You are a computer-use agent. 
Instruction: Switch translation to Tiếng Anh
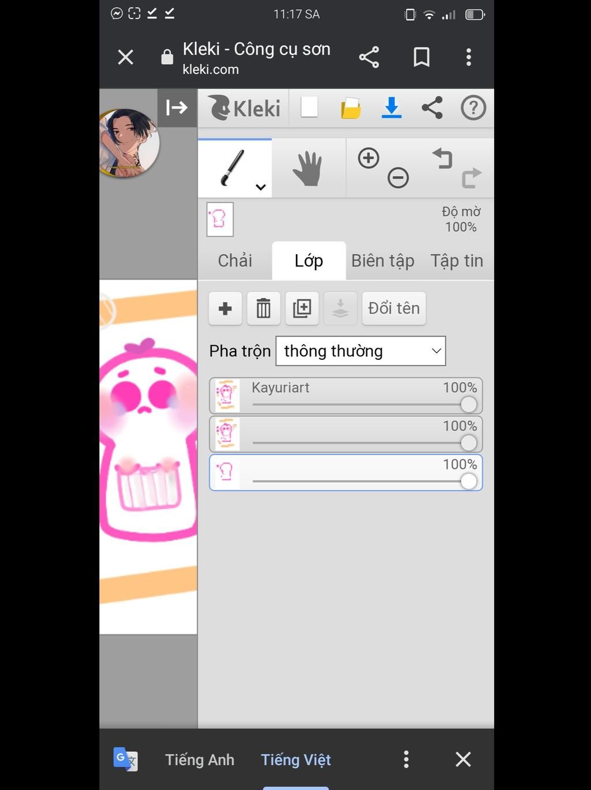point(200,759)
